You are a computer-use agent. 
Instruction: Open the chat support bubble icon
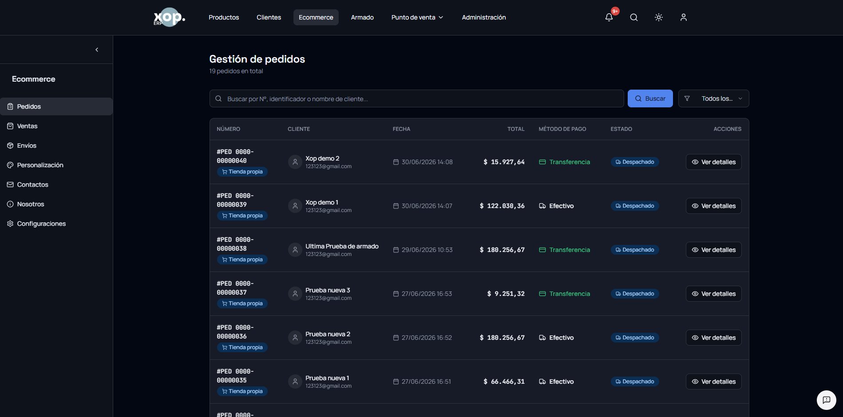point(827,400)
